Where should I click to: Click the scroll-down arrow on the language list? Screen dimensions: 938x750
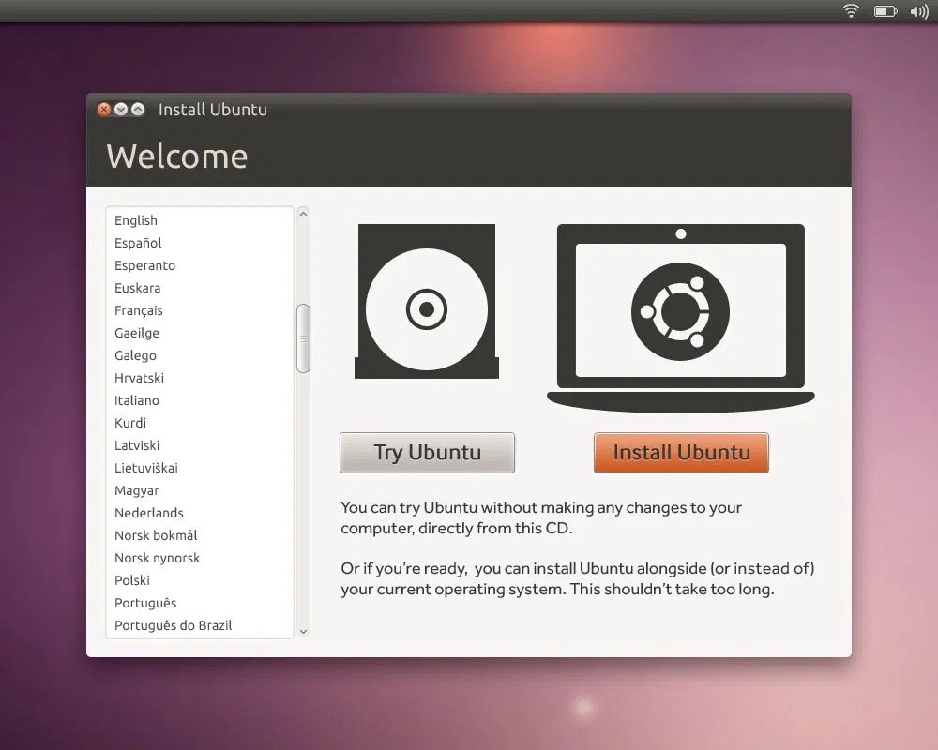[x=303, y=630]
